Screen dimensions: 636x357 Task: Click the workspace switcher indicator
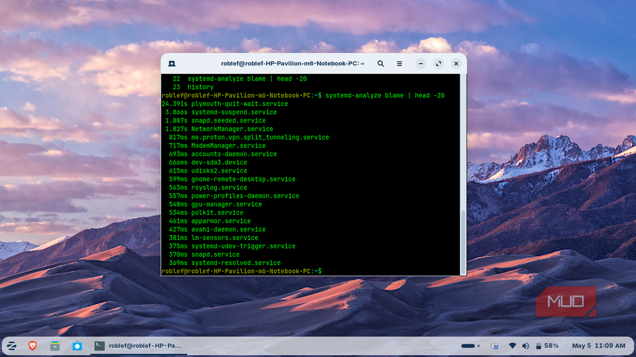[471, 346]
